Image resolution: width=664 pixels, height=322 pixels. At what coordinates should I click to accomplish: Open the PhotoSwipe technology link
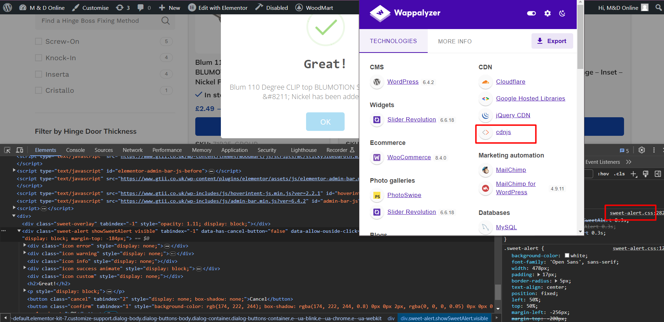click(404, 195)
